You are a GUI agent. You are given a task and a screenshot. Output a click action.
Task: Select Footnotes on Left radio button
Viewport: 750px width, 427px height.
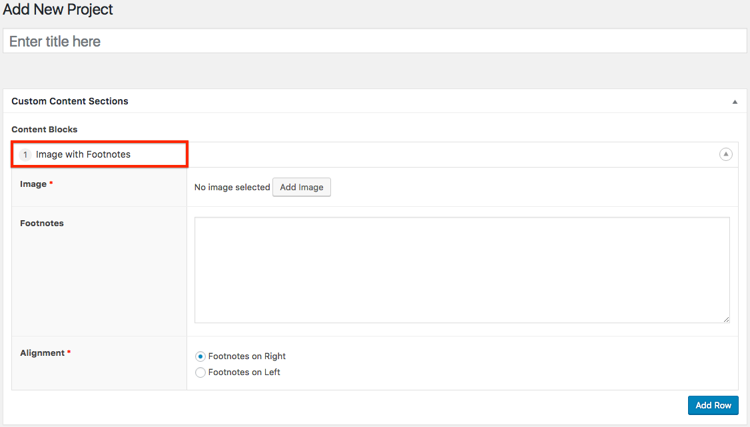pyautogui.click(x=200, y=372)
